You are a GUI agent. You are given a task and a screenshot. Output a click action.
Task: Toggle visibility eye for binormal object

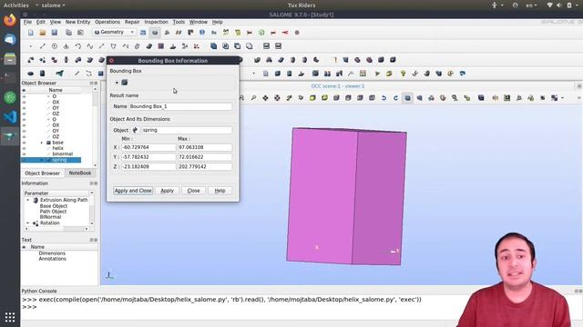25,154
